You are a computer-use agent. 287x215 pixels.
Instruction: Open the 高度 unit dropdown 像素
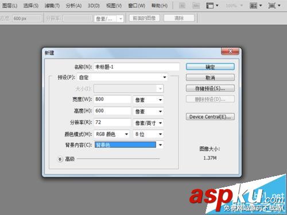(149, 111)
